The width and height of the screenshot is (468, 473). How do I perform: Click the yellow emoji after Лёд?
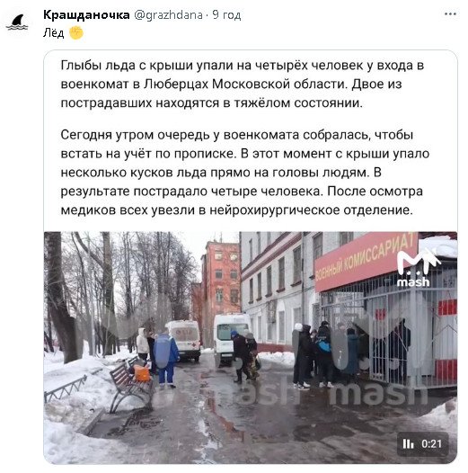pos(76,32)
